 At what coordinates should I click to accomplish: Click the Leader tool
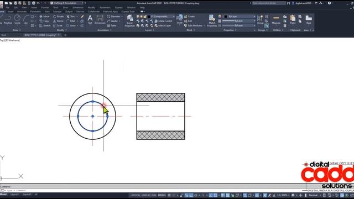[112, 21]
